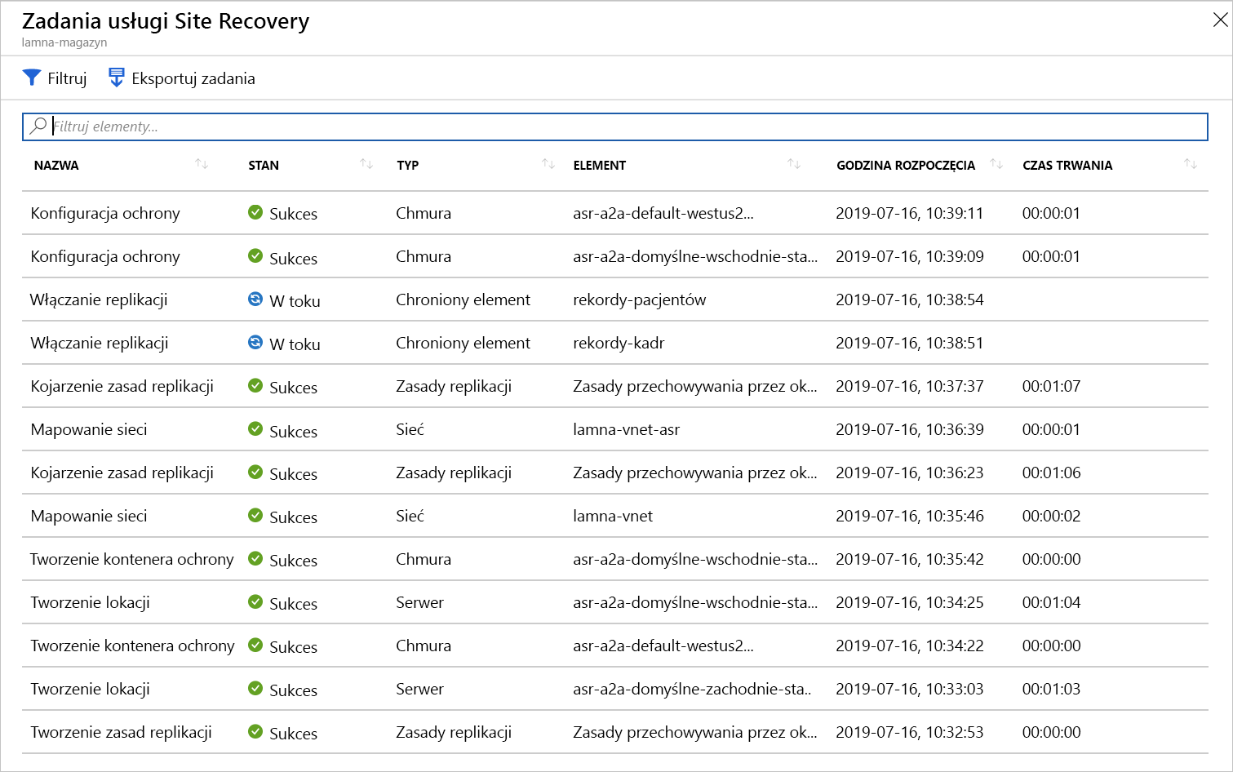Image resolution: width=1233 pixels, height=772 pixels.
Task: Click in-progress icon for rekordy-pacjentów job
Action: [255, 299]
